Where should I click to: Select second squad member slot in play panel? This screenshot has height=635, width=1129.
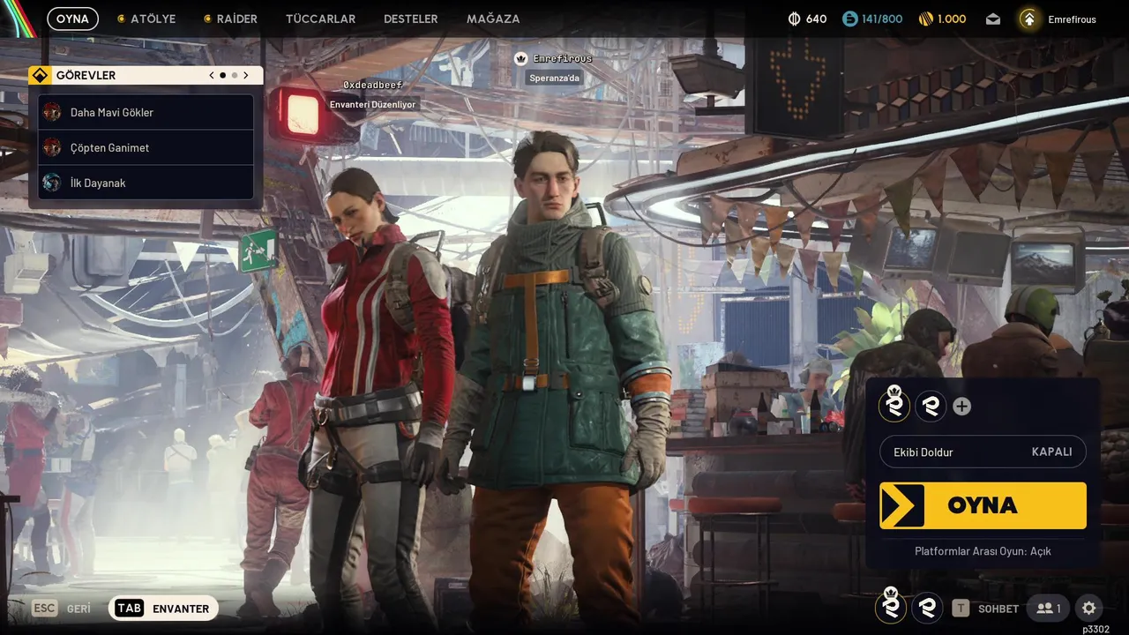tap(931, 406)
